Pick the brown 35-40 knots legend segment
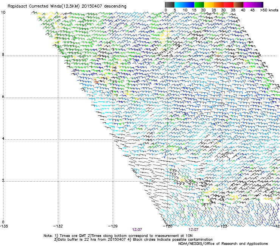 click(x=238, y=5)
